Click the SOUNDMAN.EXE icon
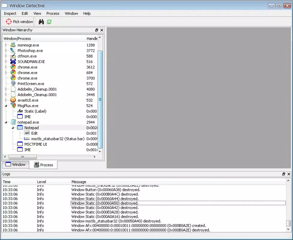Viewport: 293px width, 240px height. [x=13, y=61]
